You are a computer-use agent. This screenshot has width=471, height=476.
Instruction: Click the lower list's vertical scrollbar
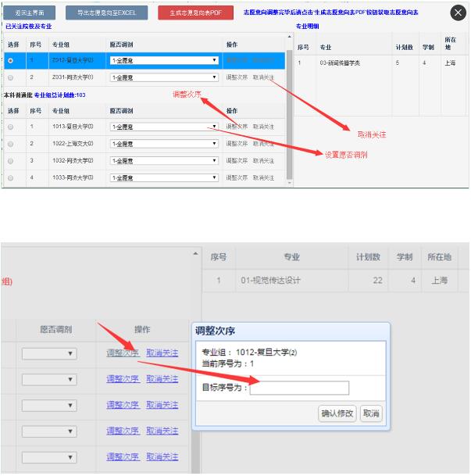(195, 452)
